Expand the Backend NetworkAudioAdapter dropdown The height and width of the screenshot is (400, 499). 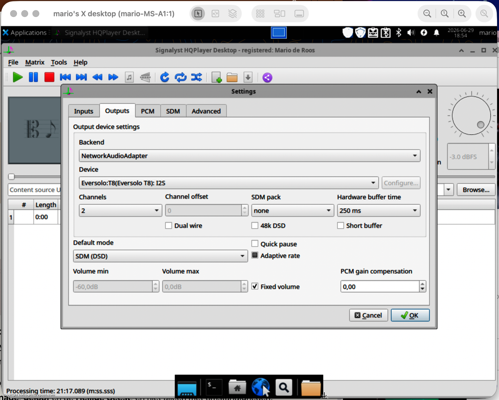tap(250, 156)
